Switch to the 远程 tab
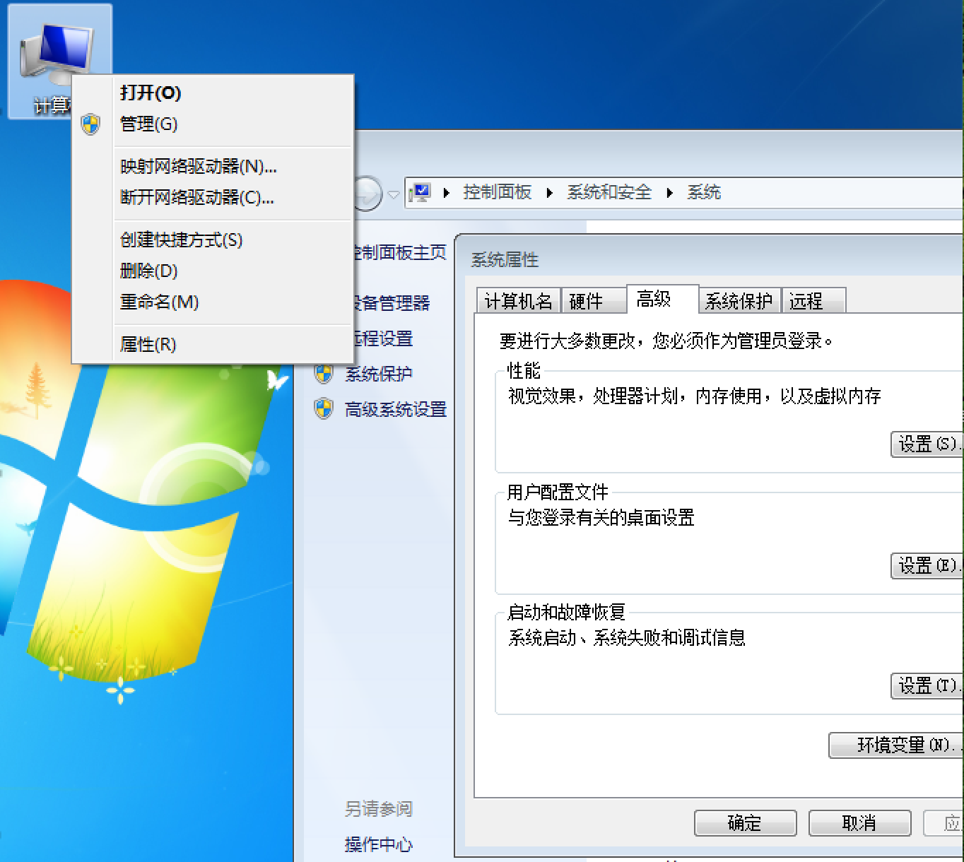This screenshot has height=862, width=964. coord(813,301)
